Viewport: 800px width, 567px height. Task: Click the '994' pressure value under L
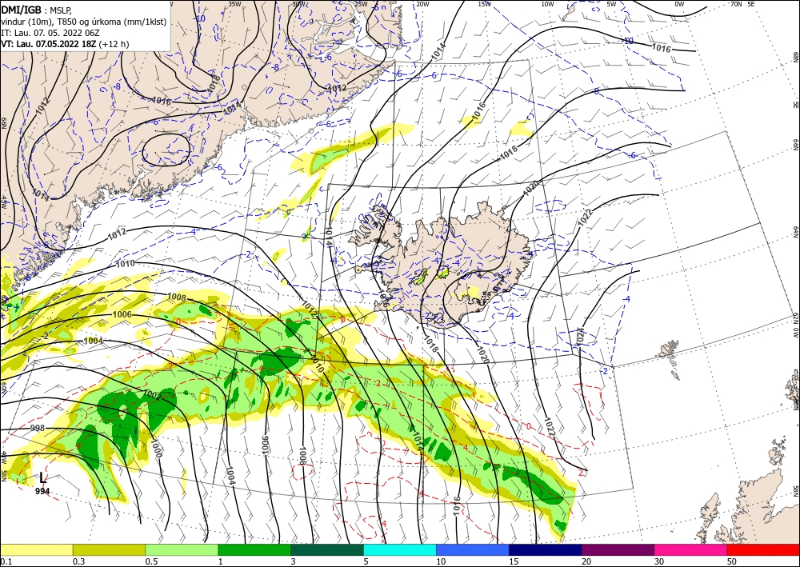point(42,491)
